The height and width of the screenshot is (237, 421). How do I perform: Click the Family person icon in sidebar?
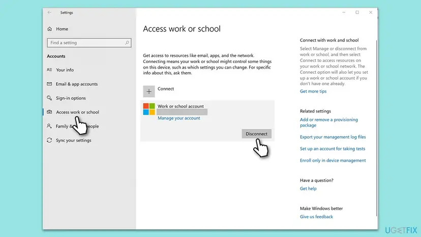[49, 126]
